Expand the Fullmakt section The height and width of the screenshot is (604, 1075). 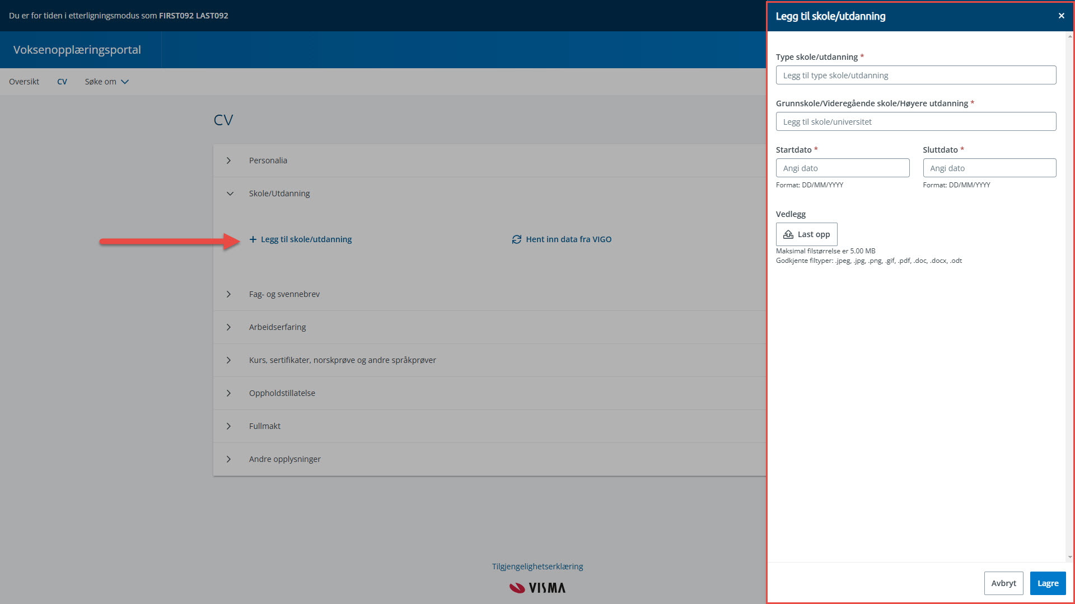coord(229,426)
